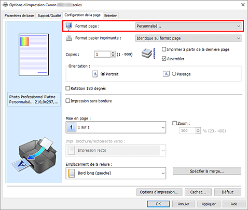The image size is (248, 210).
Task: Click the Appliquer button
Action: (x=209, y=204)
